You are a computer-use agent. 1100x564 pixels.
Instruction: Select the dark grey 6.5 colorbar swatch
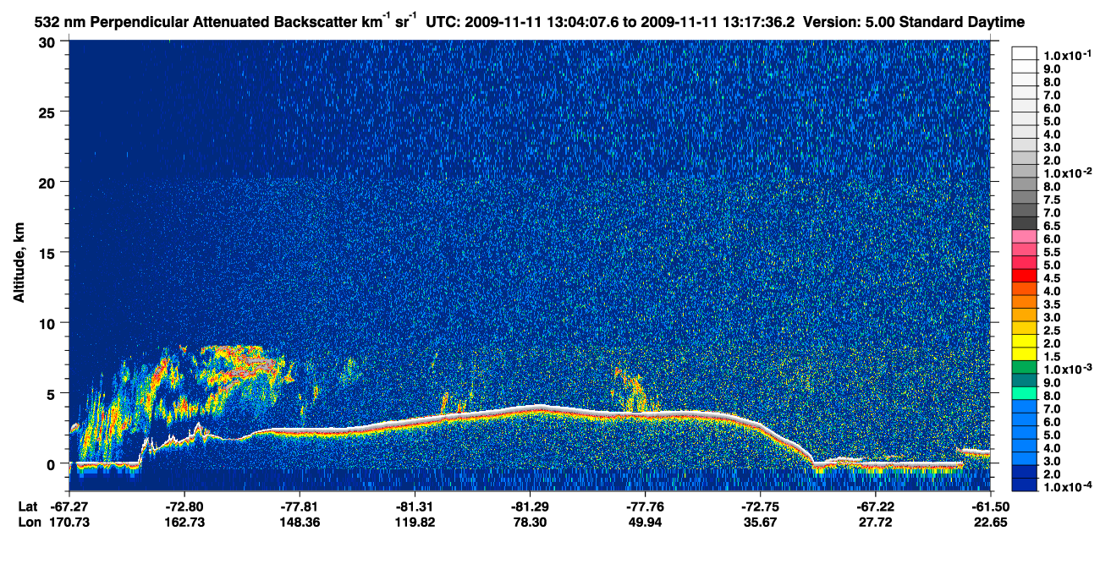pyautogui.click(x=1024, y=224)
